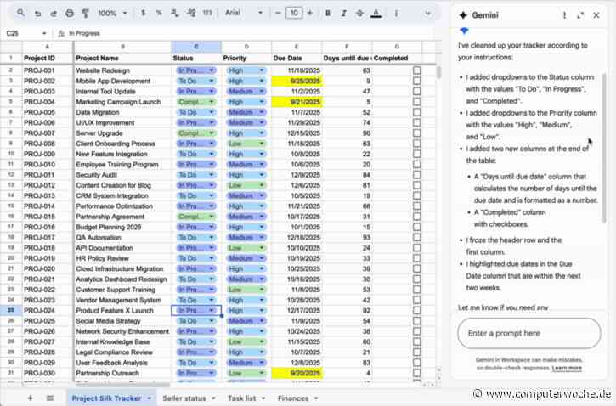
Task: Click the highlighted due date 9/20/2025
Action: [297, 374]
